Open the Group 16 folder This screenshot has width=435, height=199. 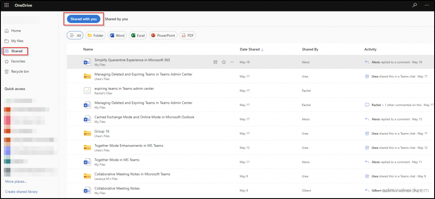pos(102,131)
